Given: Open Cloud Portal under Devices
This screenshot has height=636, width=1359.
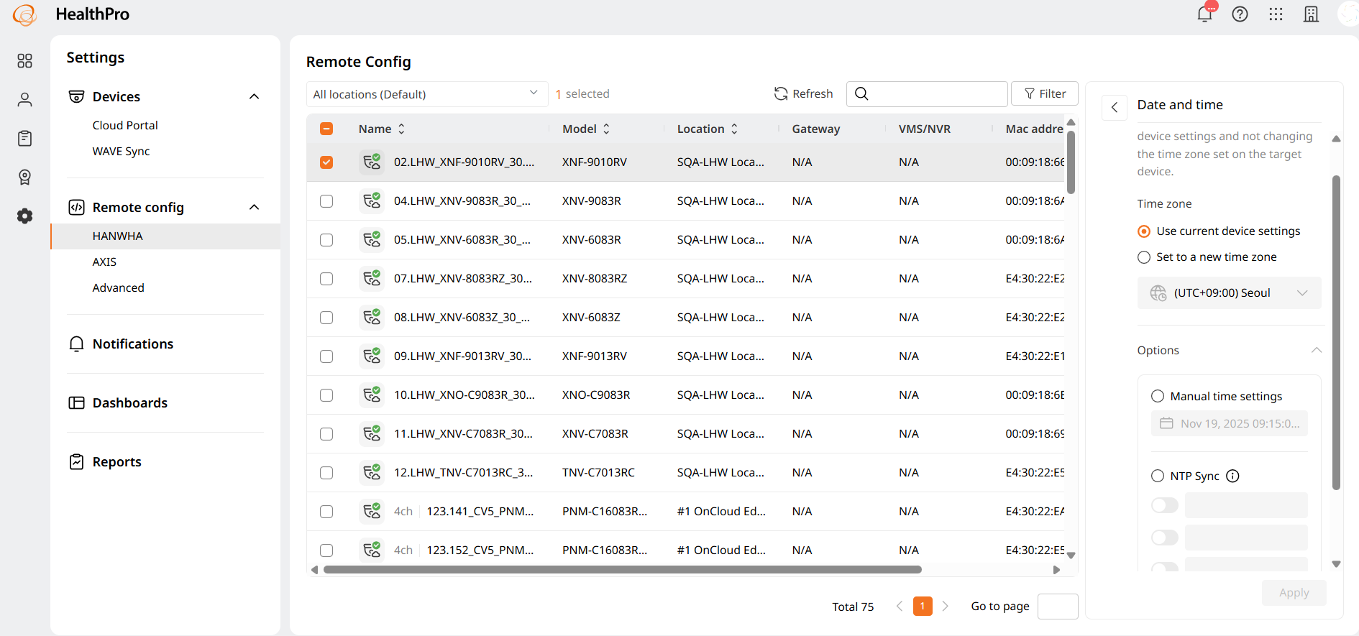Looking at the screenshot, I should coord(125,125).
